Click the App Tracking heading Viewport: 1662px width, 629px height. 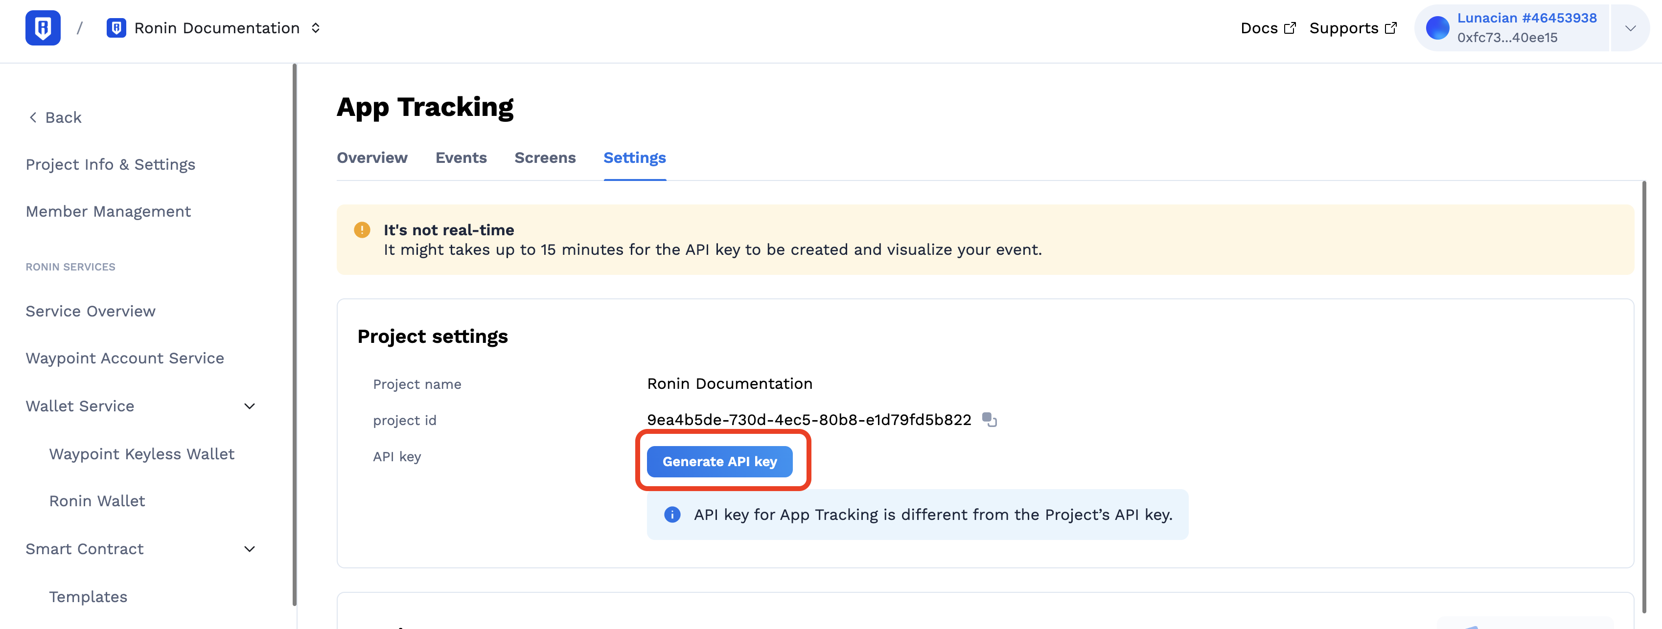click(425, 107)
